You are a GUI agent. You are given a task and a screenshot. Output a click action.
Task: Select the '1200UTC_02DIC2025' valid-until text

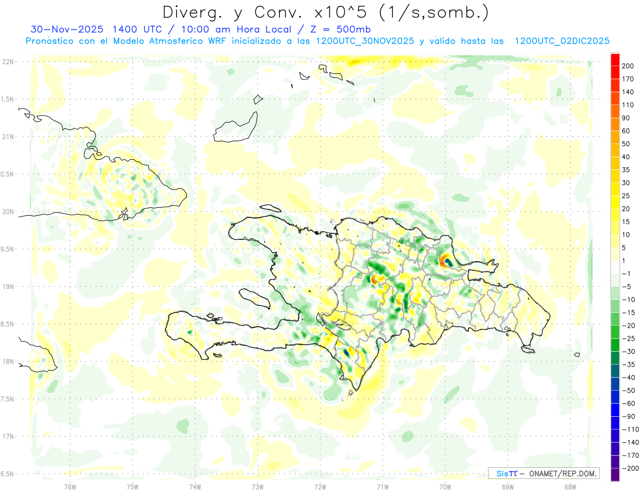click(562, 41)
